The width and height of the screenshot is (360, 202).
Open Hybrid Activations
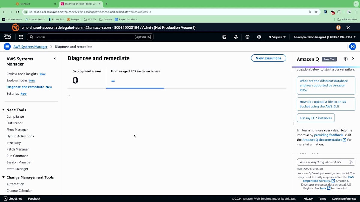click(20, 136)
